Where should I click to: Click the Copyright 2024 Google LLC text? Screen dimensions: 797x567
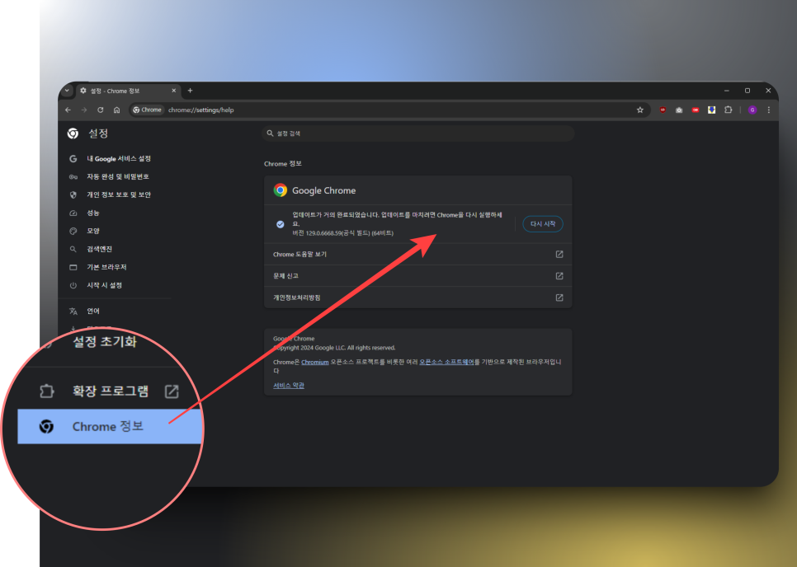coord(334,348)
